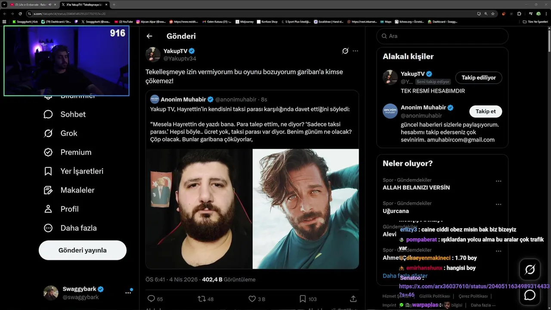Open the floating messages chat button
Image resolution: width=551 pixels, height=310 pixels.
(x=530, y=295)
